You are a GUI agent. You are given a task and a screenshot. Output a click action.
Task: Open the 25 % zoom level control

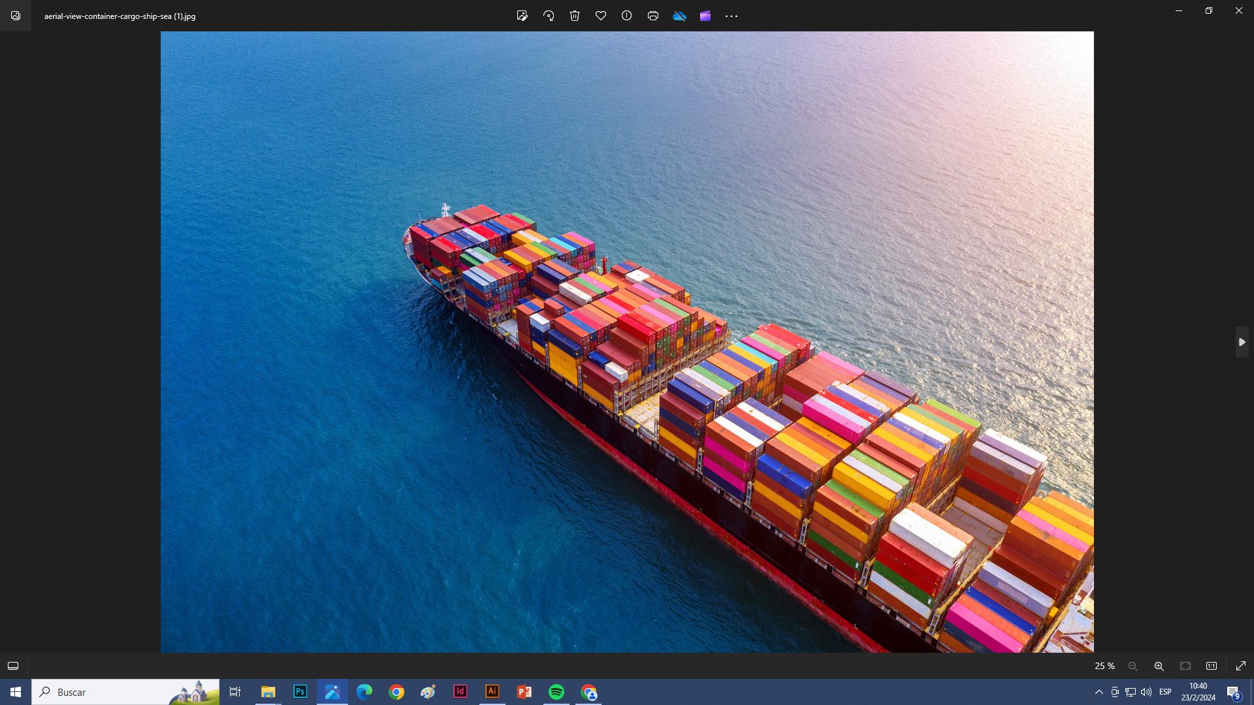click(x=1104, y=666)
